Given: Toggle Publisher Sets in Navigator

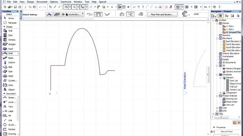Looking at the screenshot, I should (x=238, y=16).
